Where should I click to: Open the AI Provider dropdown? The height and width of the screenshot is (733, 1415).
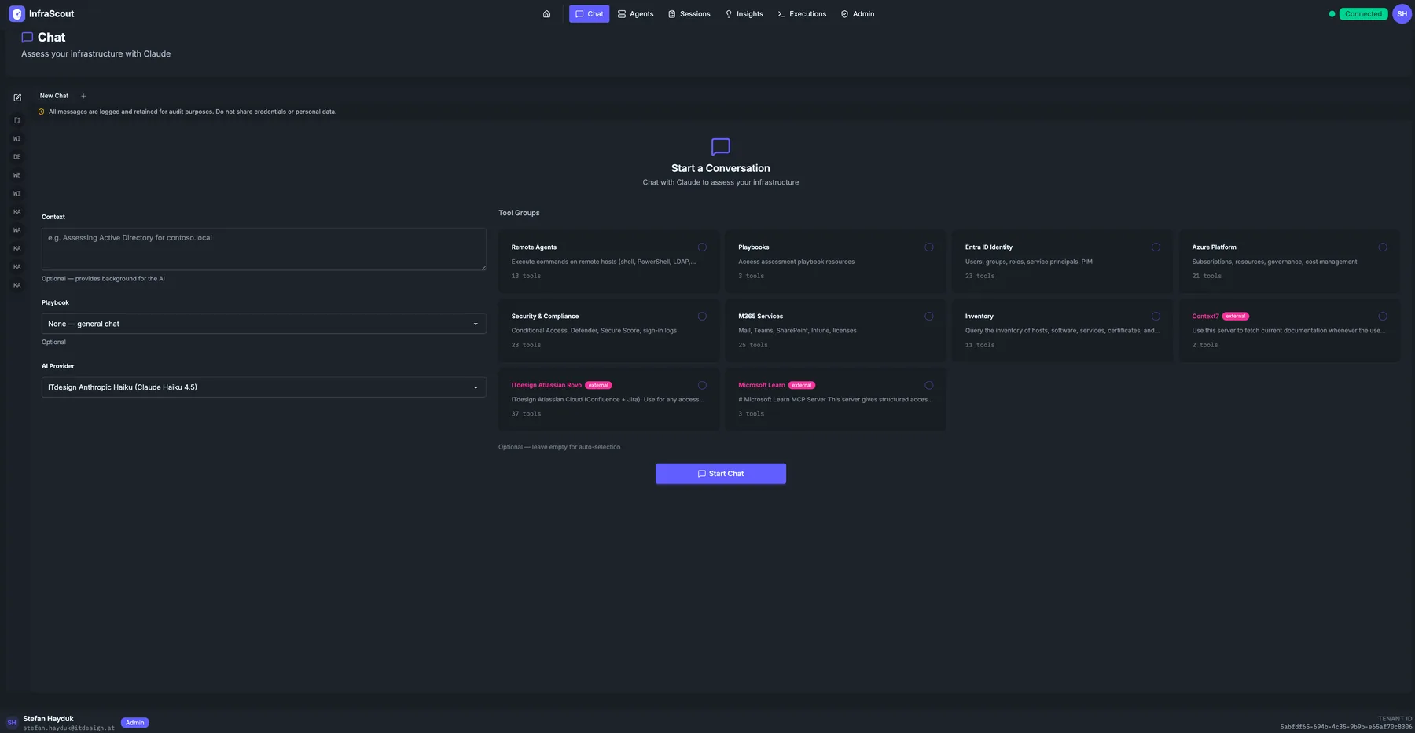(x=264, y=387)
